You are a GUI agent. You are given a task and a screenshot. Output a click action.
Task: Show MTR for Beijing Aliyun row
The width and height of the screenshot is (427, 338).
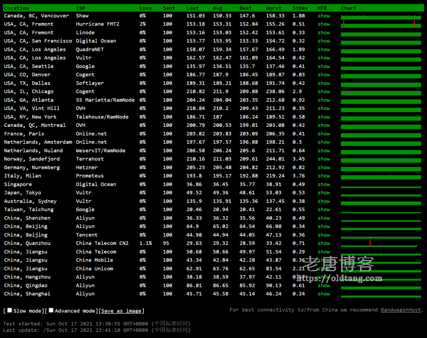point(324,226)
